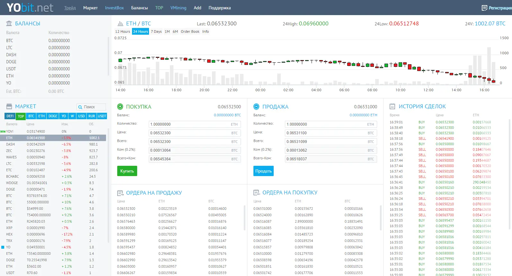Select the TRX row in market list
512x276 pixels.
53,241
